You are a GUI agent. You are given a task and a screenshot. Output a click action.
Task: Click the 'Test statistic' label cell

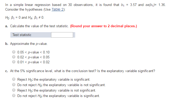point(31,35)
